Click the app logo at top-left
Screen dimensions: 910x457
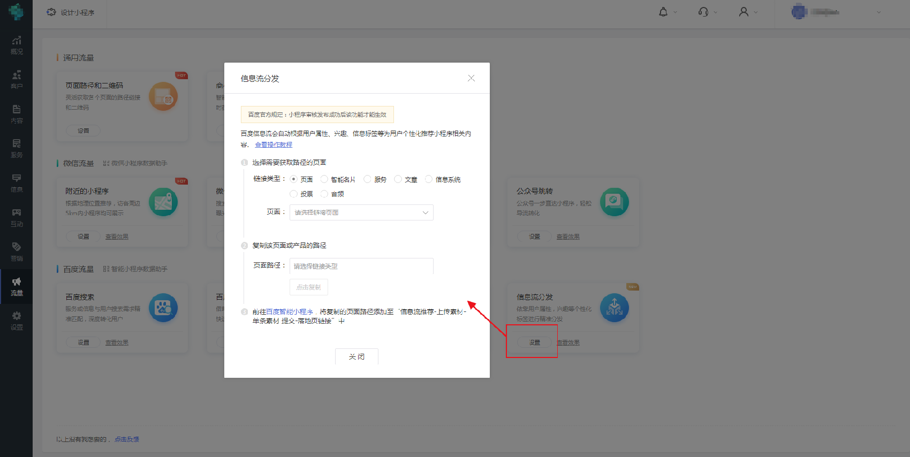16,12
